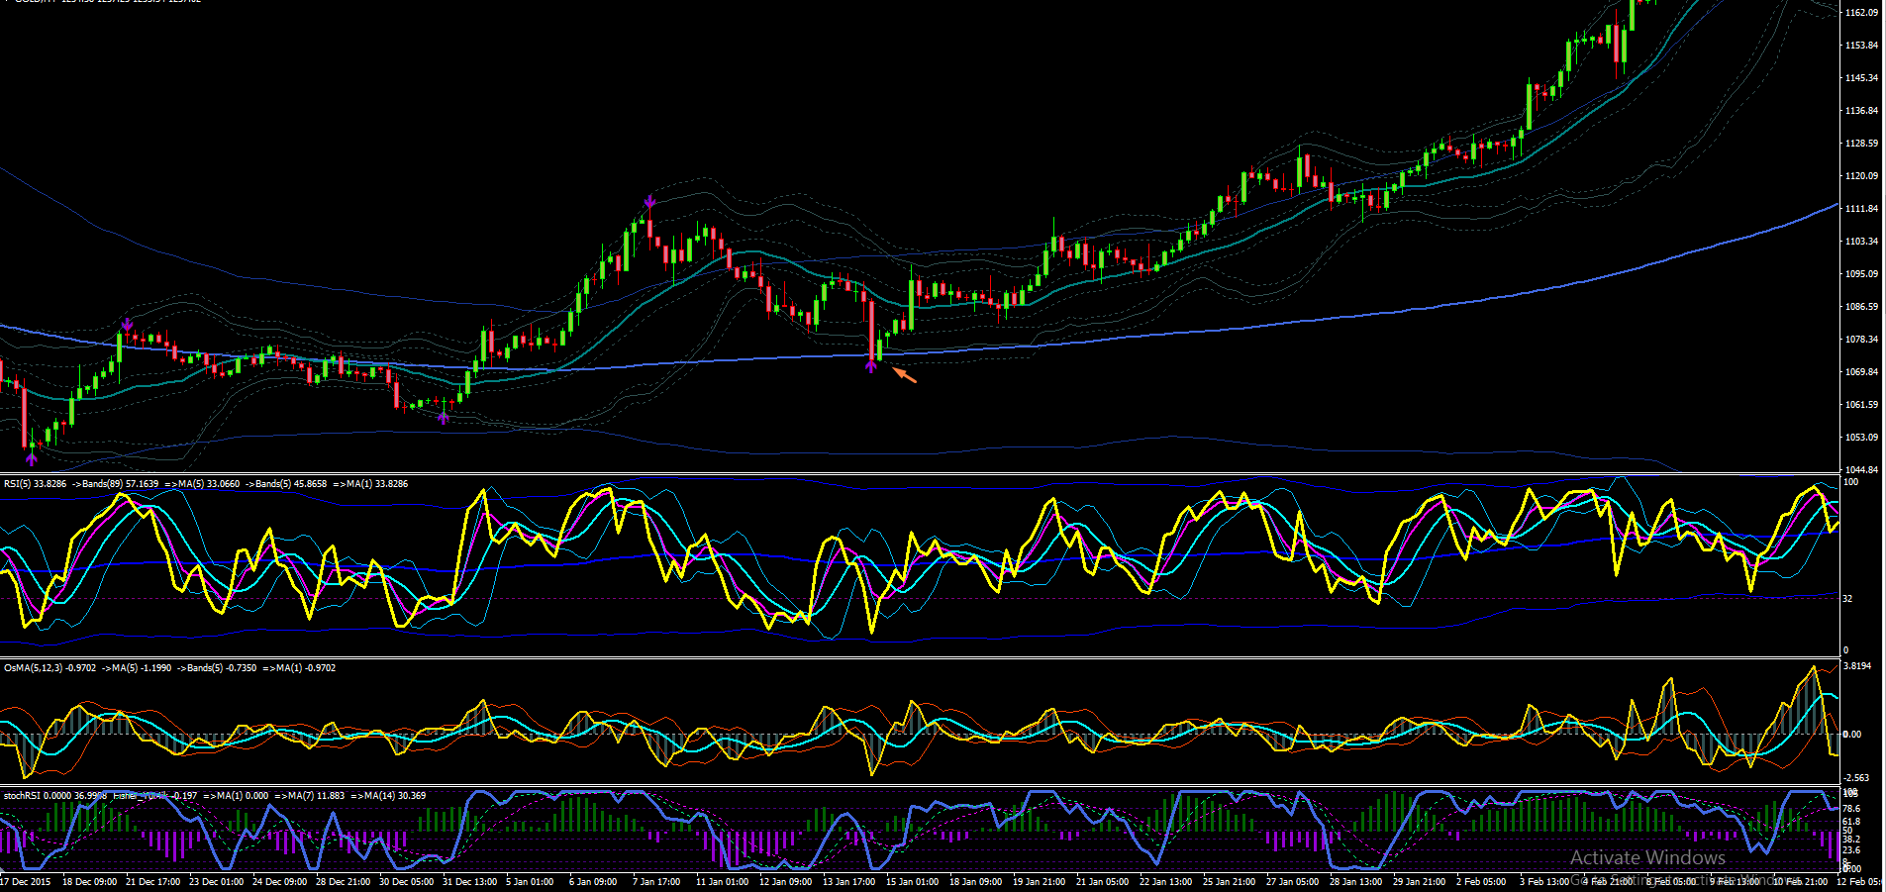Click the 25 Jan 21:00 time label

[x=1230, y=882]
